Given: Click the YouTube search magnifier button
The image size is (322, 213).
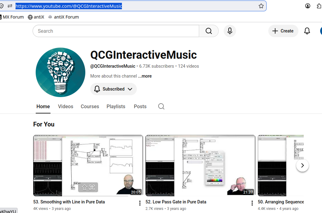Looking at the screenshot, I should pyautogui.click(x=209, y=31).
